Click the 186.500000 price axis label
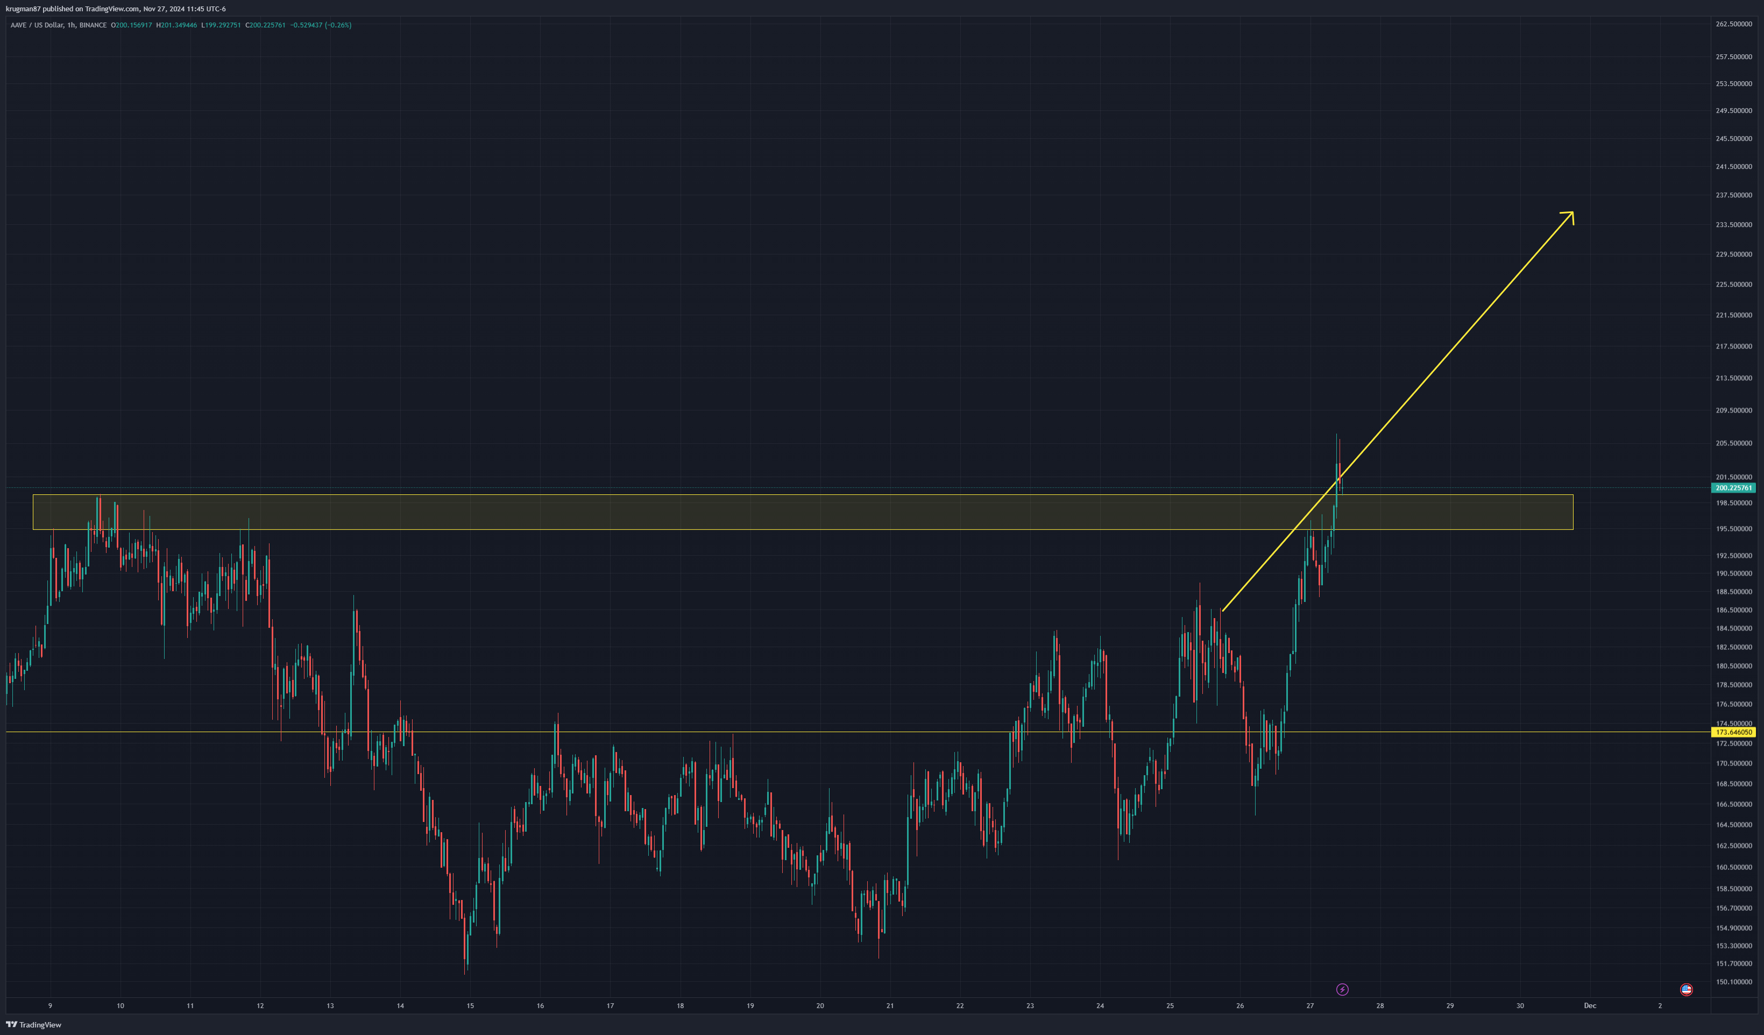The width and height of the screenshot is (1764, 1035). click(1734, 610)
